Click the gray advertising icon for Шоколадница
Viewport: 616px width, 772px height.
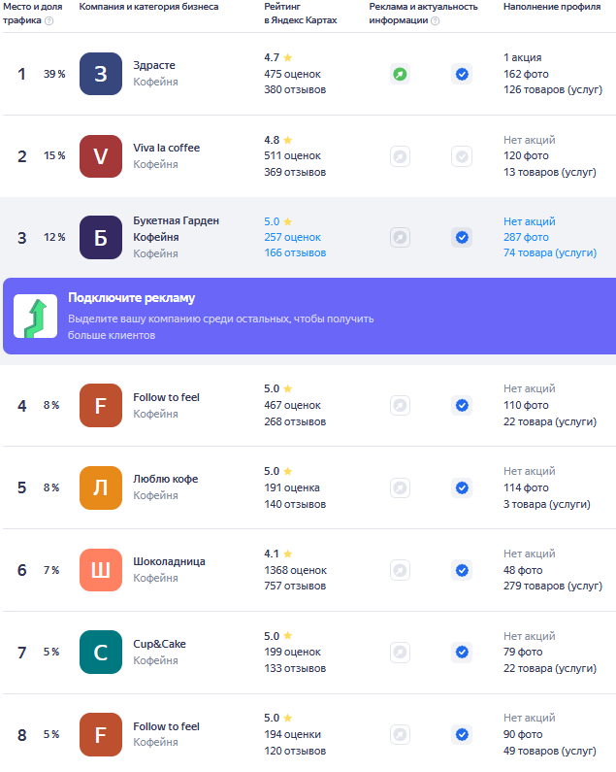point(400,570)
